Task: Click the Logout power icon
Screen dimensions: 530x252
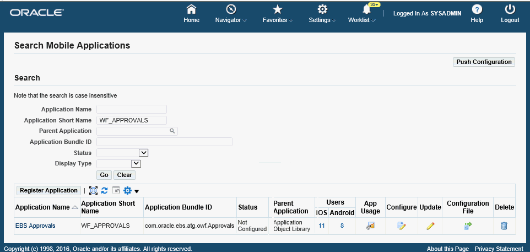Action: point(510,9)
